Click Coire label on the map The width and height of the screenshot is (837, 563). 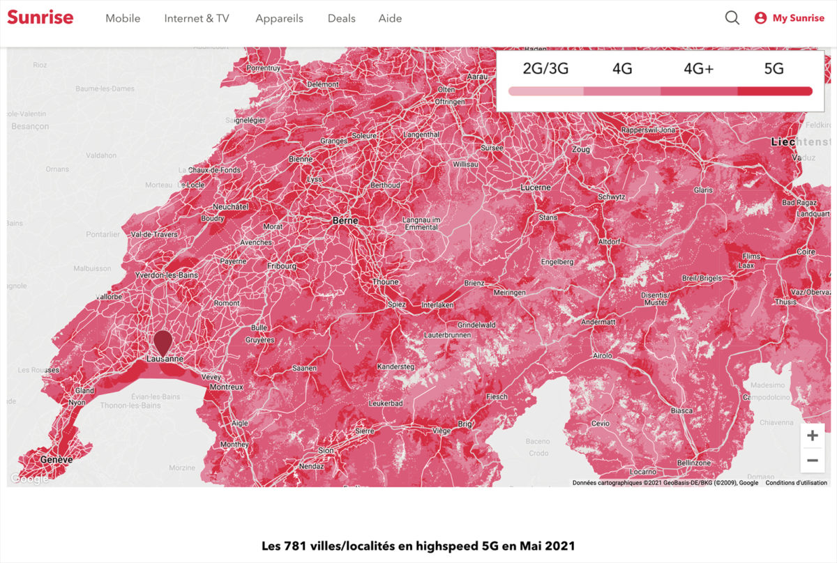tap(806, 252)
